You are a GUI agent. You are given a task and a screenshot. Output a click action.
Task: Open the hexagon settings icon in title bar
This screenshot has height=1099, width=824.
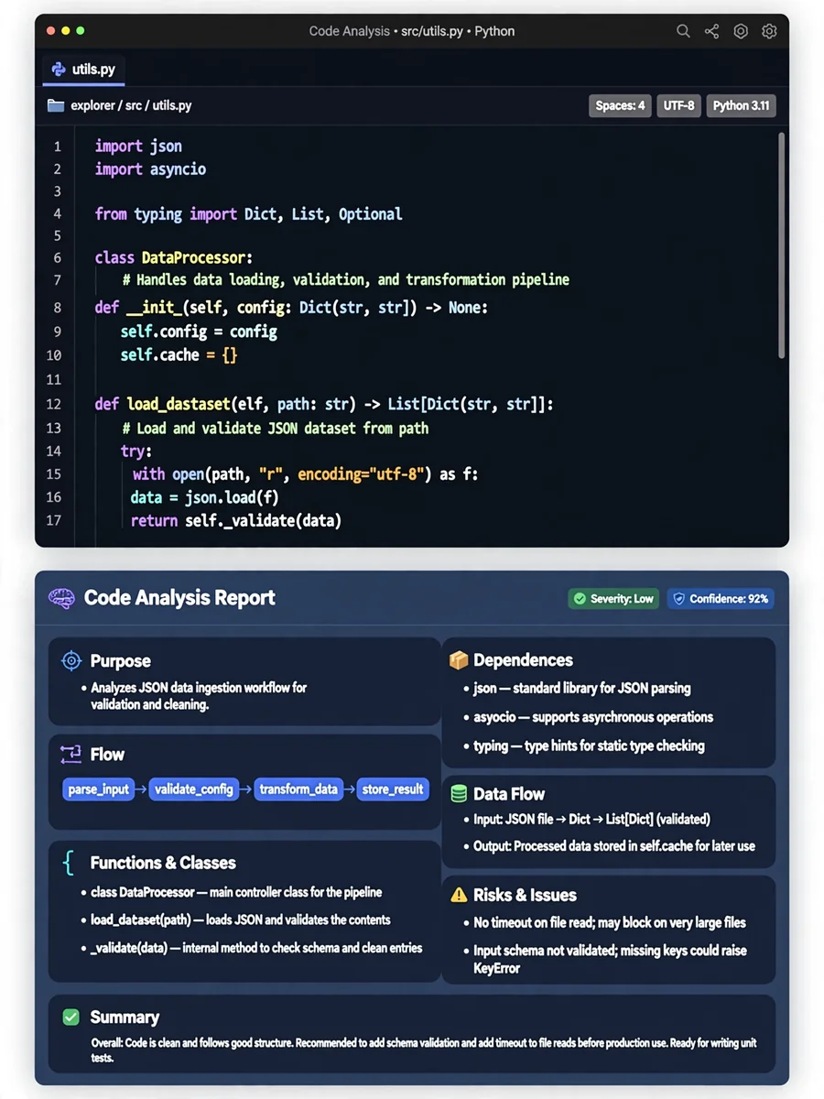[x=741, y=31]
